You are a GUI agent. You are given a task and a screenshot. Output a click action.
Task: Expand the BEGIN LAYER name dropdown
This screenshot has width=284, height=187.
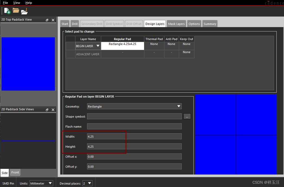98,46
